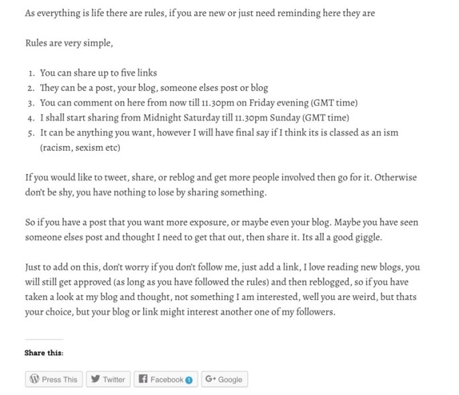Screen dimensions: 459x395
Task: Share via the Google button label
Action: pos(230,380)
